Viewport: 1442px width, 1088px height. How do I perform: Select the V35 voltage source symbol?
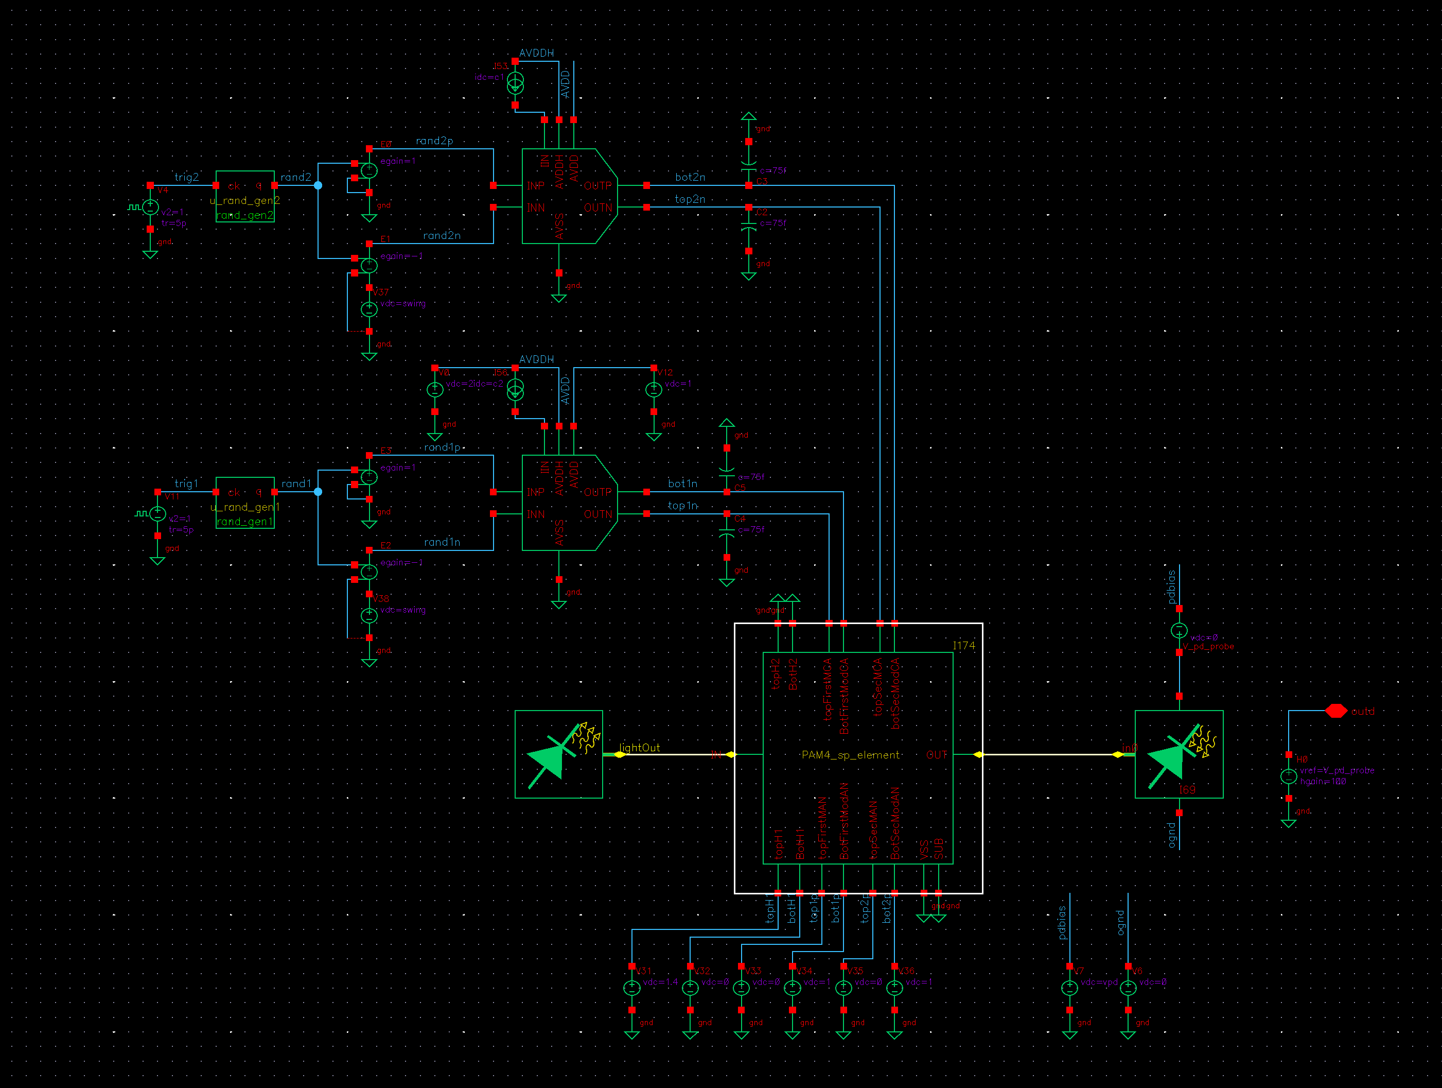843,988
